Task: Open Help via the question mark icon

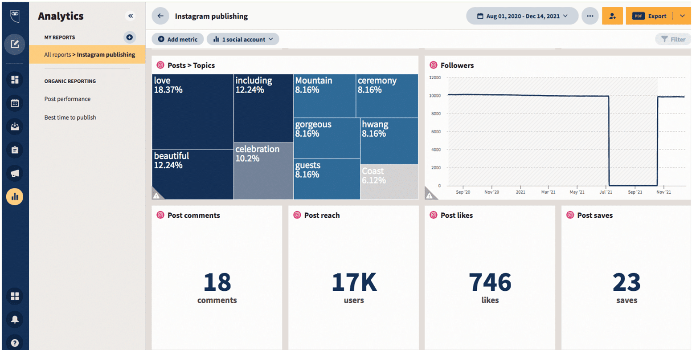Action: click(15, 342)
